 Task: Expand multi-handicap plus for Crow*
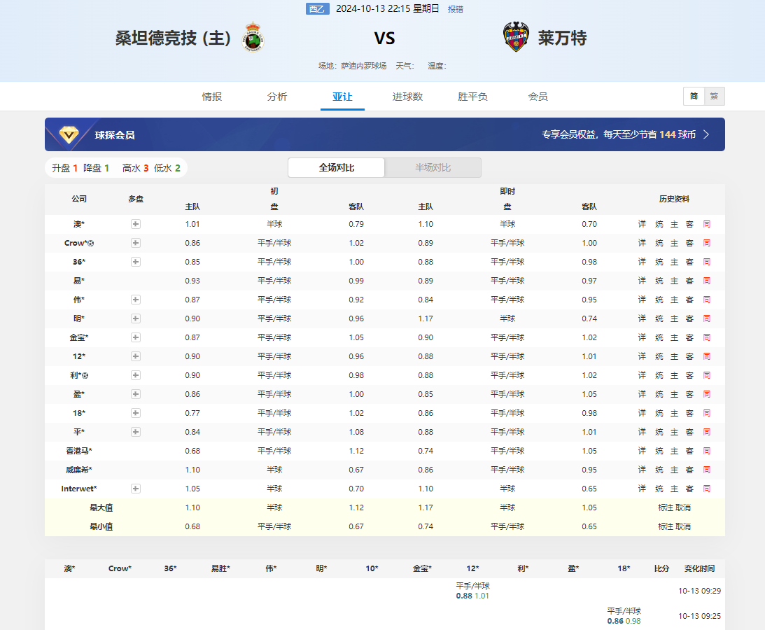coord(136,243)
